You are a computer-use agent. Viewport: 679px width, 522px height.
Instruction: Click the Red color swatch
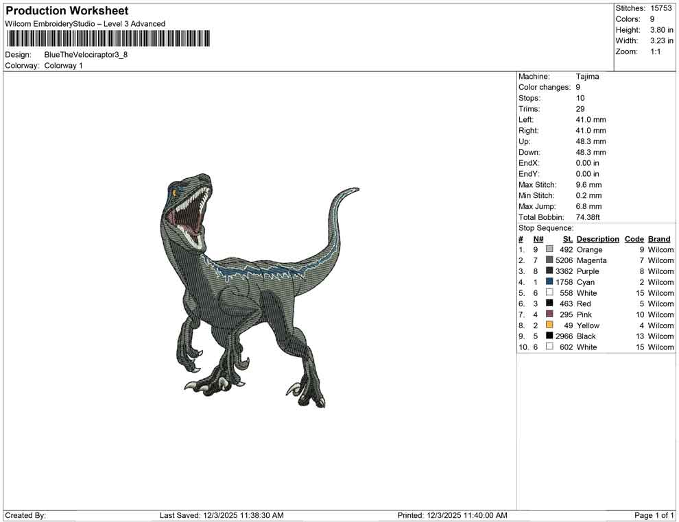pos(548,303)
